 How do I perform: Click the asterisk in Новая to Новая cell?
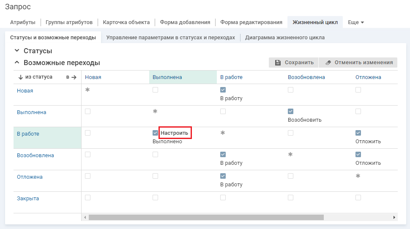click(87, 90)
